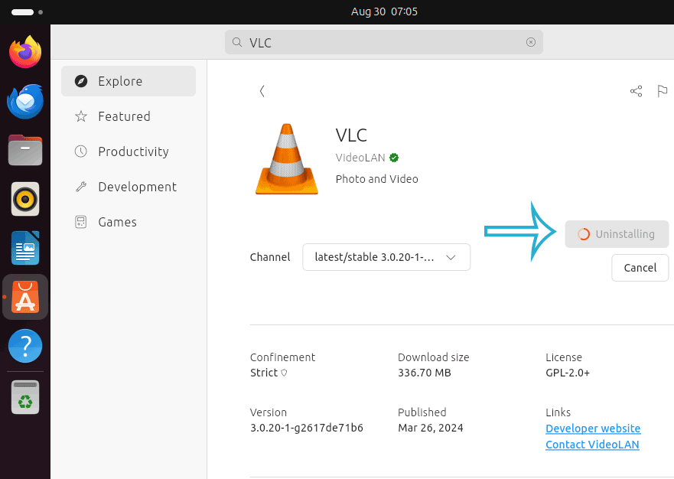The height and width of the screenshot is (479, 674).
Task: Click the Activities indicator in top bar
Action: (27, 12)
